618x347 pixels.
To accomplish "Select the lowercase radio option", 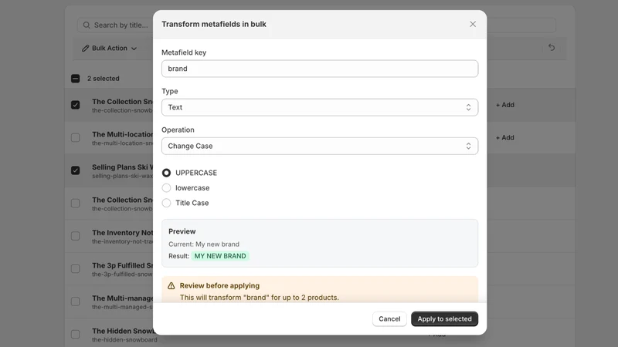I will [166, 187].
